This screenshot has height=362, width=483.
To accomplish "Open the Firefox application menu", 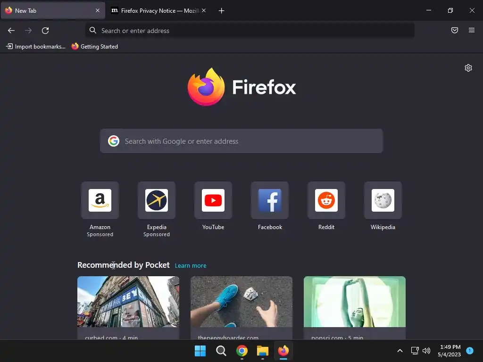I will tap(472, 30).
